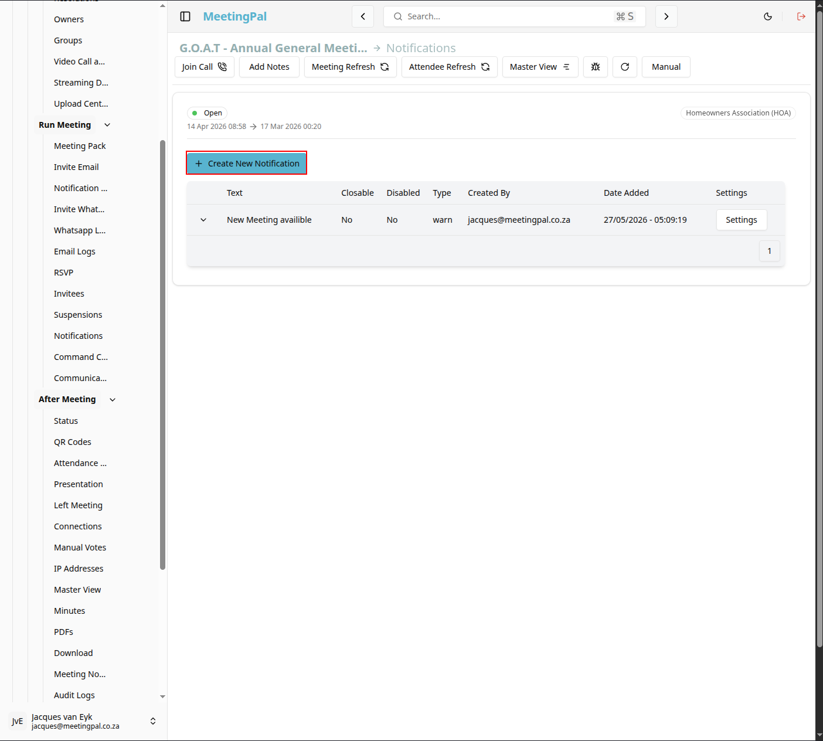Click the Date Added column header
This screenshot has width=823, height=741.
626,193
